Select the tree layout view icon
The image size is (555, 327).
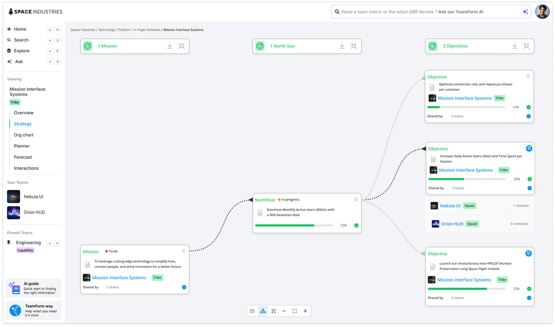pos(263,311)
